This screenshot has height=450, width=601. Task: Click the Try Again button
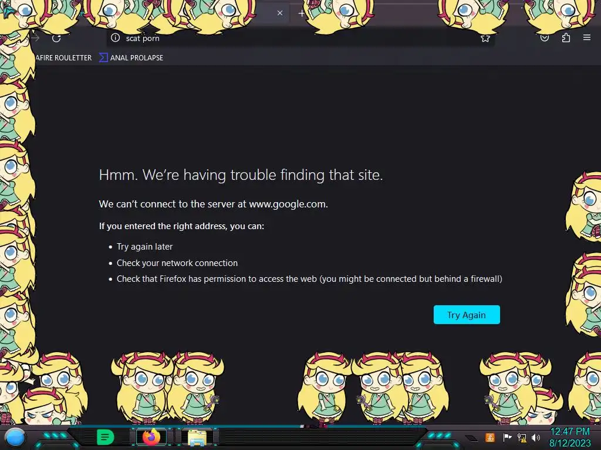(x=467, y=315)
